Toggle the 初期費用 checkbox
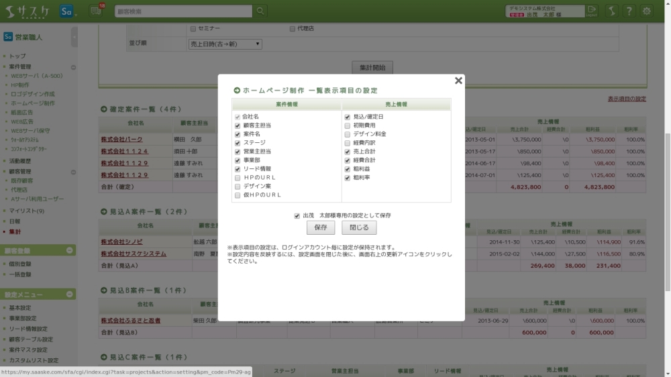The height and width of the screenshot is (377, 671). click(x=348, y=125)
